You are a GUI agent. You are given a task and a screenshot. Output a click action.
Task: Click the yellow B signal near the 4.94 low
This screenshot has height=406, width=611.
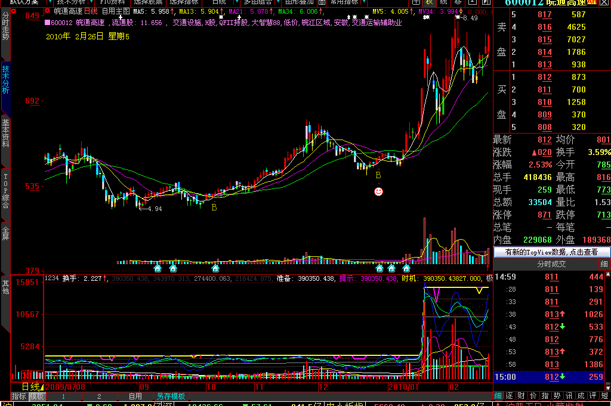coord(214,208)
